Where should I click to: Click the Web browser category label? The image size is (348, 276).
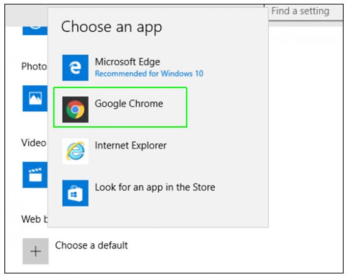click(35, 219)
